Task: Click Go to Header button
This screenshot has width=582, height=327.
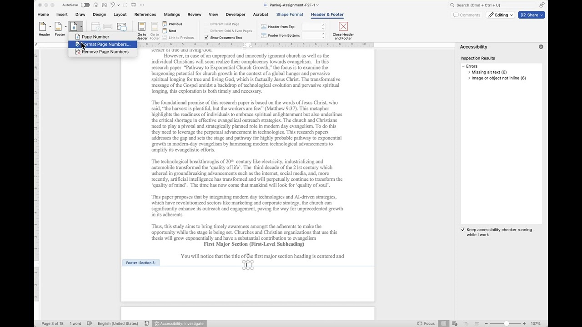Action: click(x=142, y=30)
